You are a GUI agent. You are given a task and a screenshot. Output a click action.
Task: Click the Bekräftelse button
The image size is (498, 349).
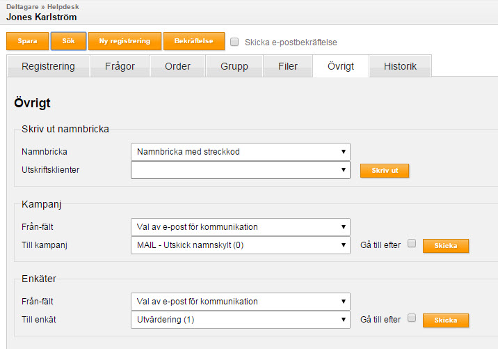(194, 41)
